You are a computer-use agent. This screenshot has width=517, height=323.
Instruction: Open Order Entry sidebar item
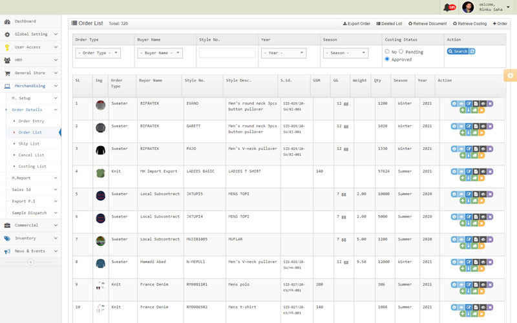pos(31,121)
